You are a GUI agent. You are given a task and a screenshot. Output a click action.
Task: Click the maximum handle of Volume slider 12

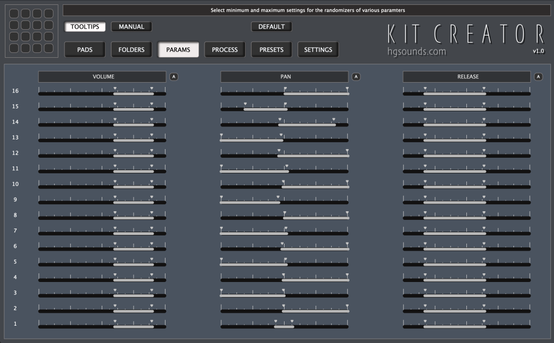click(151, 151)
